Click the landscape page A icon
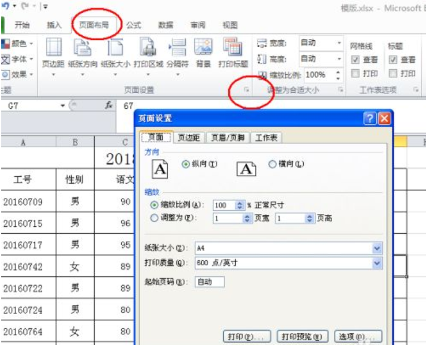Image resolution: width=433 pixels, height=345 pixels. (x=246, y=169)
